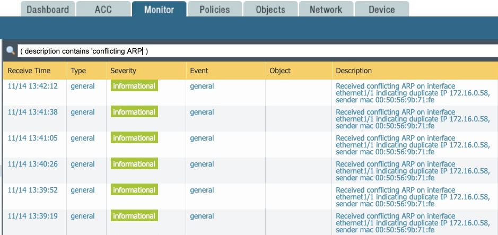Open the Device tab

[x=382, y=10]
